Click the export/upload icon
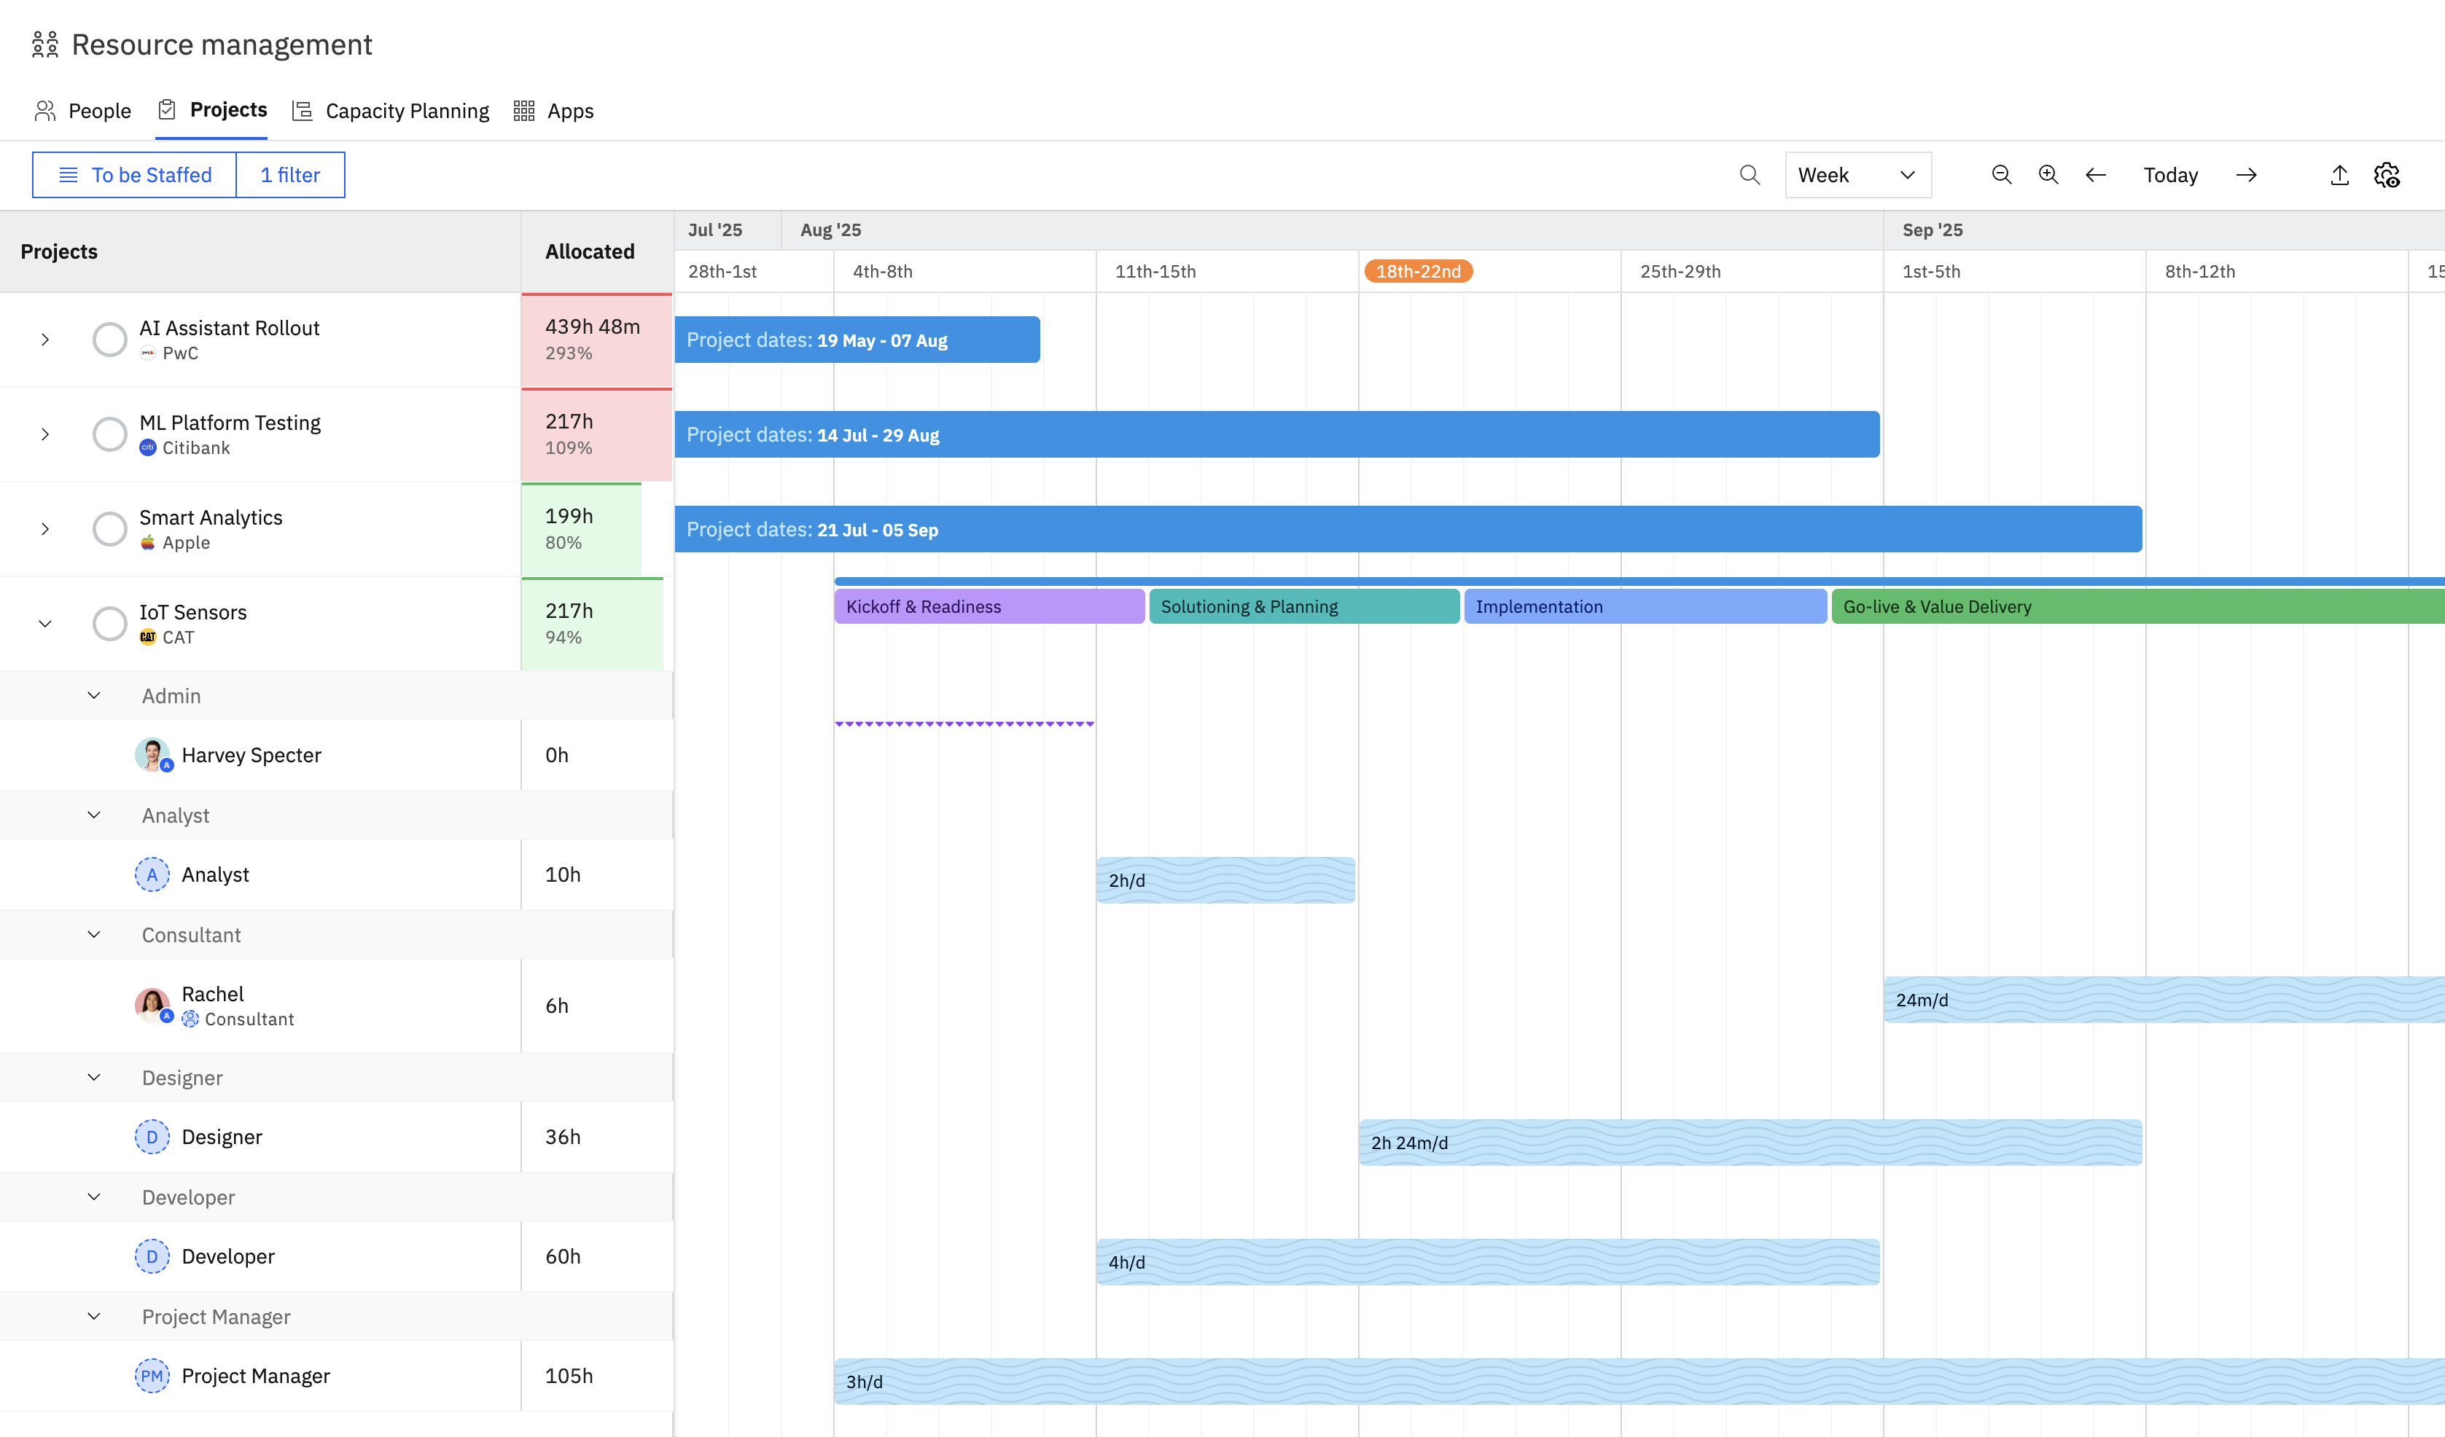The width and height of the screenshot is (2445, 1437). 2339,175
